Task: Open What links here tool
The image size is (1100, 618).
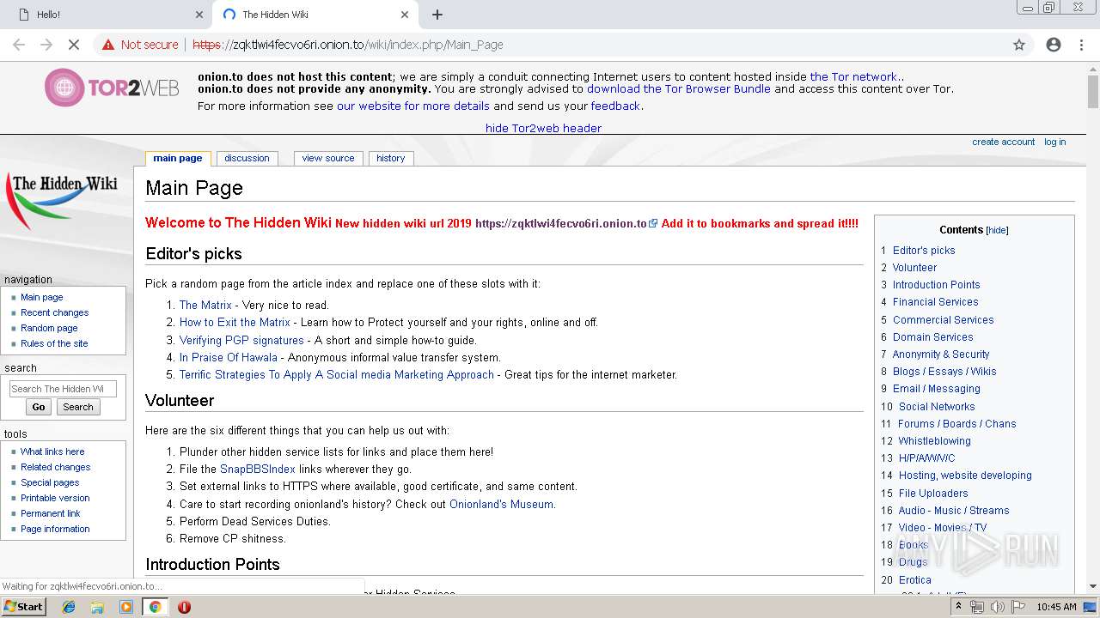Action: (52, 451)
